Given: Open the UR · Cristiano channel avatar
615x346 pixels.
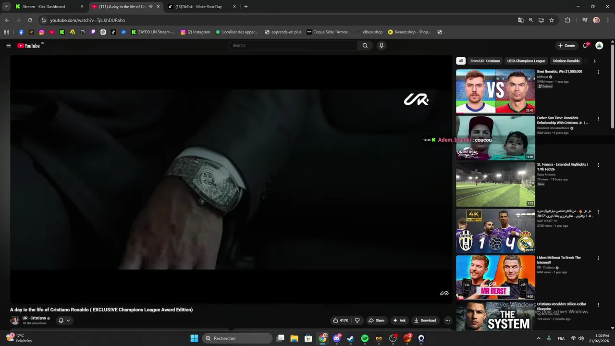Looking at the screenshot, I should pyautogui.click(x=15, y=321).
